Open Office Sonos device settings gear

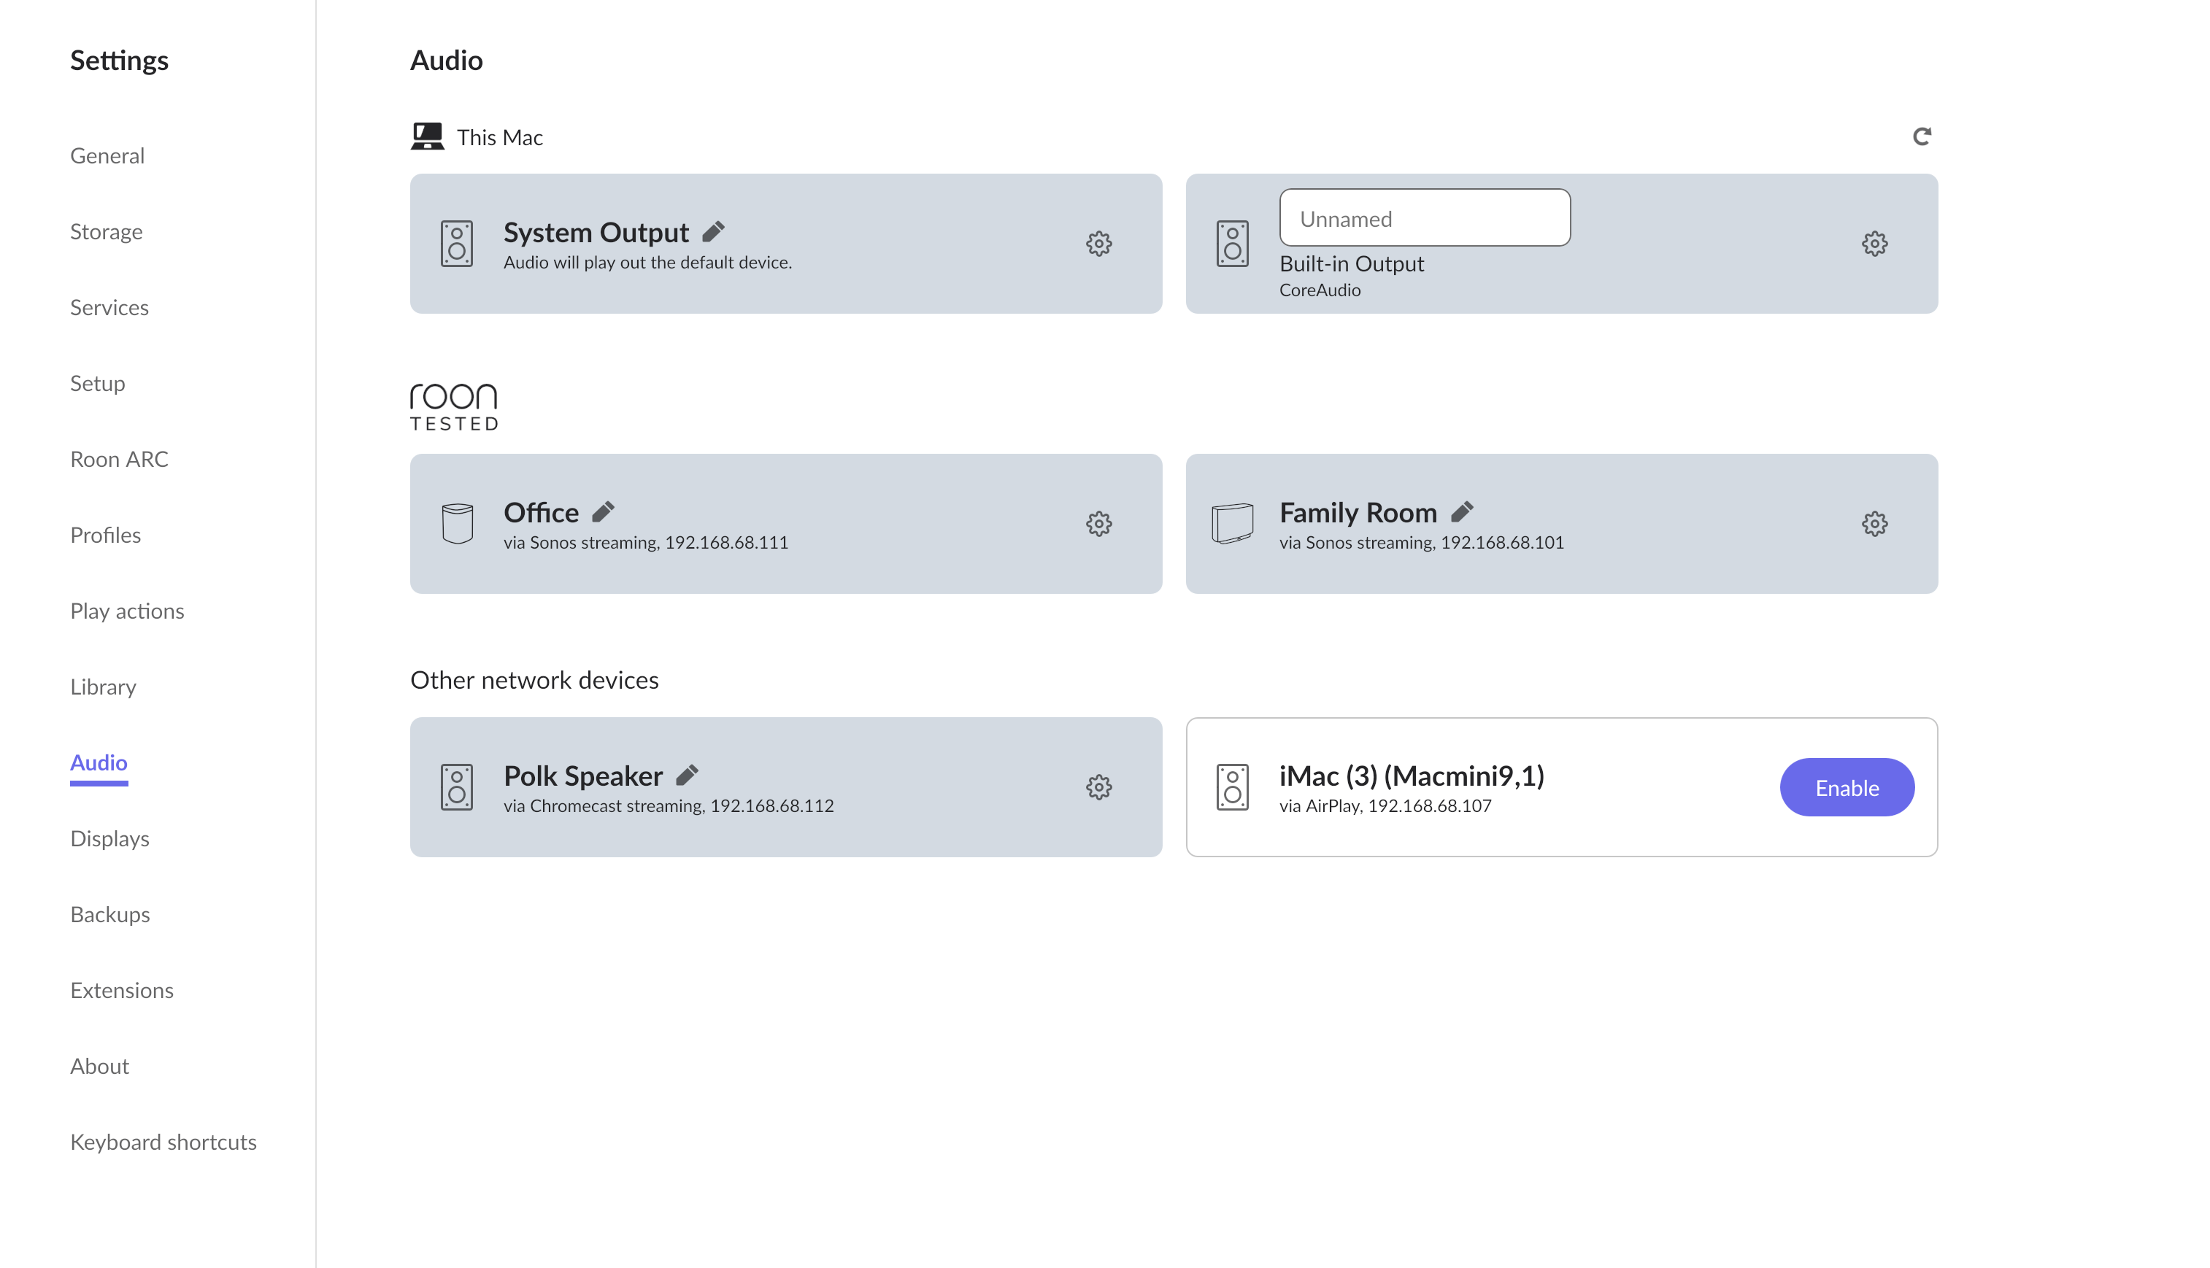coord(1098,525)
